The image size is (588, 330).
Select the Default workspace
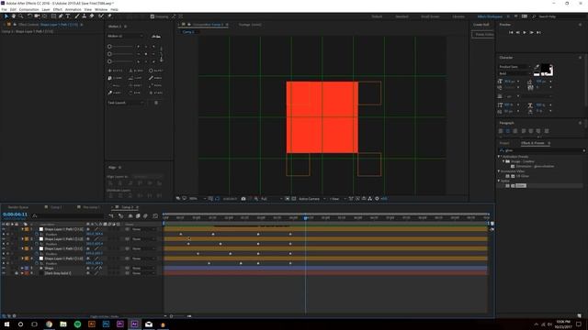point(377,16)
